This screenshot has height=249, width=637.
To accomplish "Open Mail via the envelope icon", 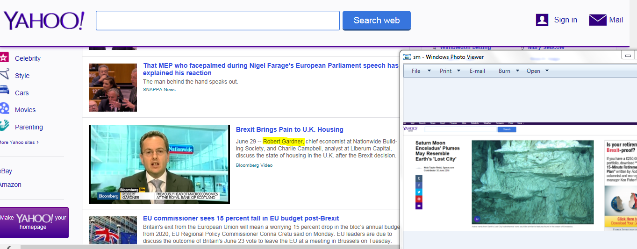I will tap(598, 20).
